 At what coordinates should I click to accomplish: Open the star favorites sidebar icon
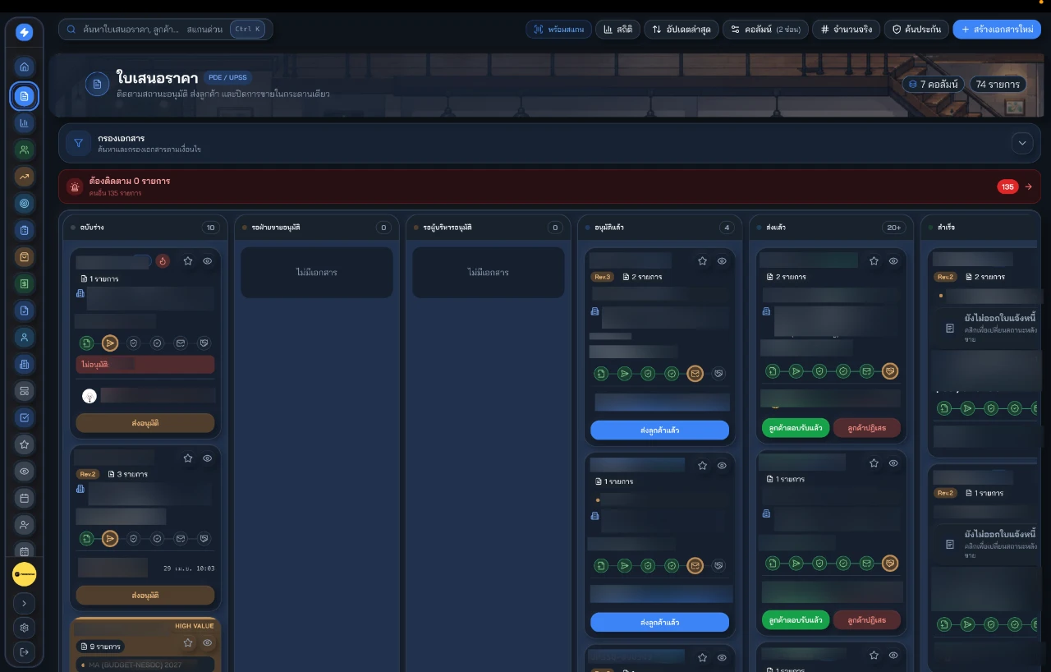[x=25, y=444]
